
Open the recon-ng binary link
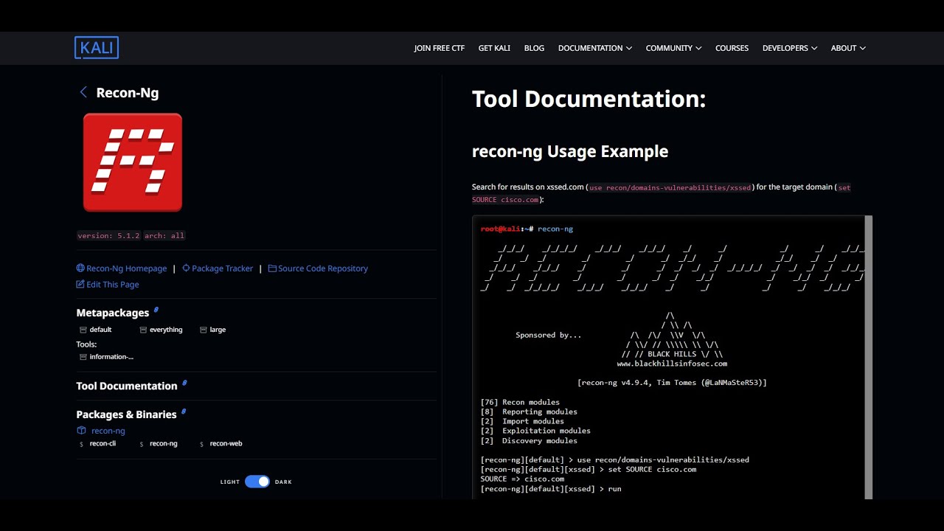pyautogui.click(x=164, y=444)
